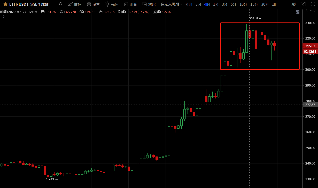
Task: Toggle 亮色 light theme
Action: coord(112,4)
